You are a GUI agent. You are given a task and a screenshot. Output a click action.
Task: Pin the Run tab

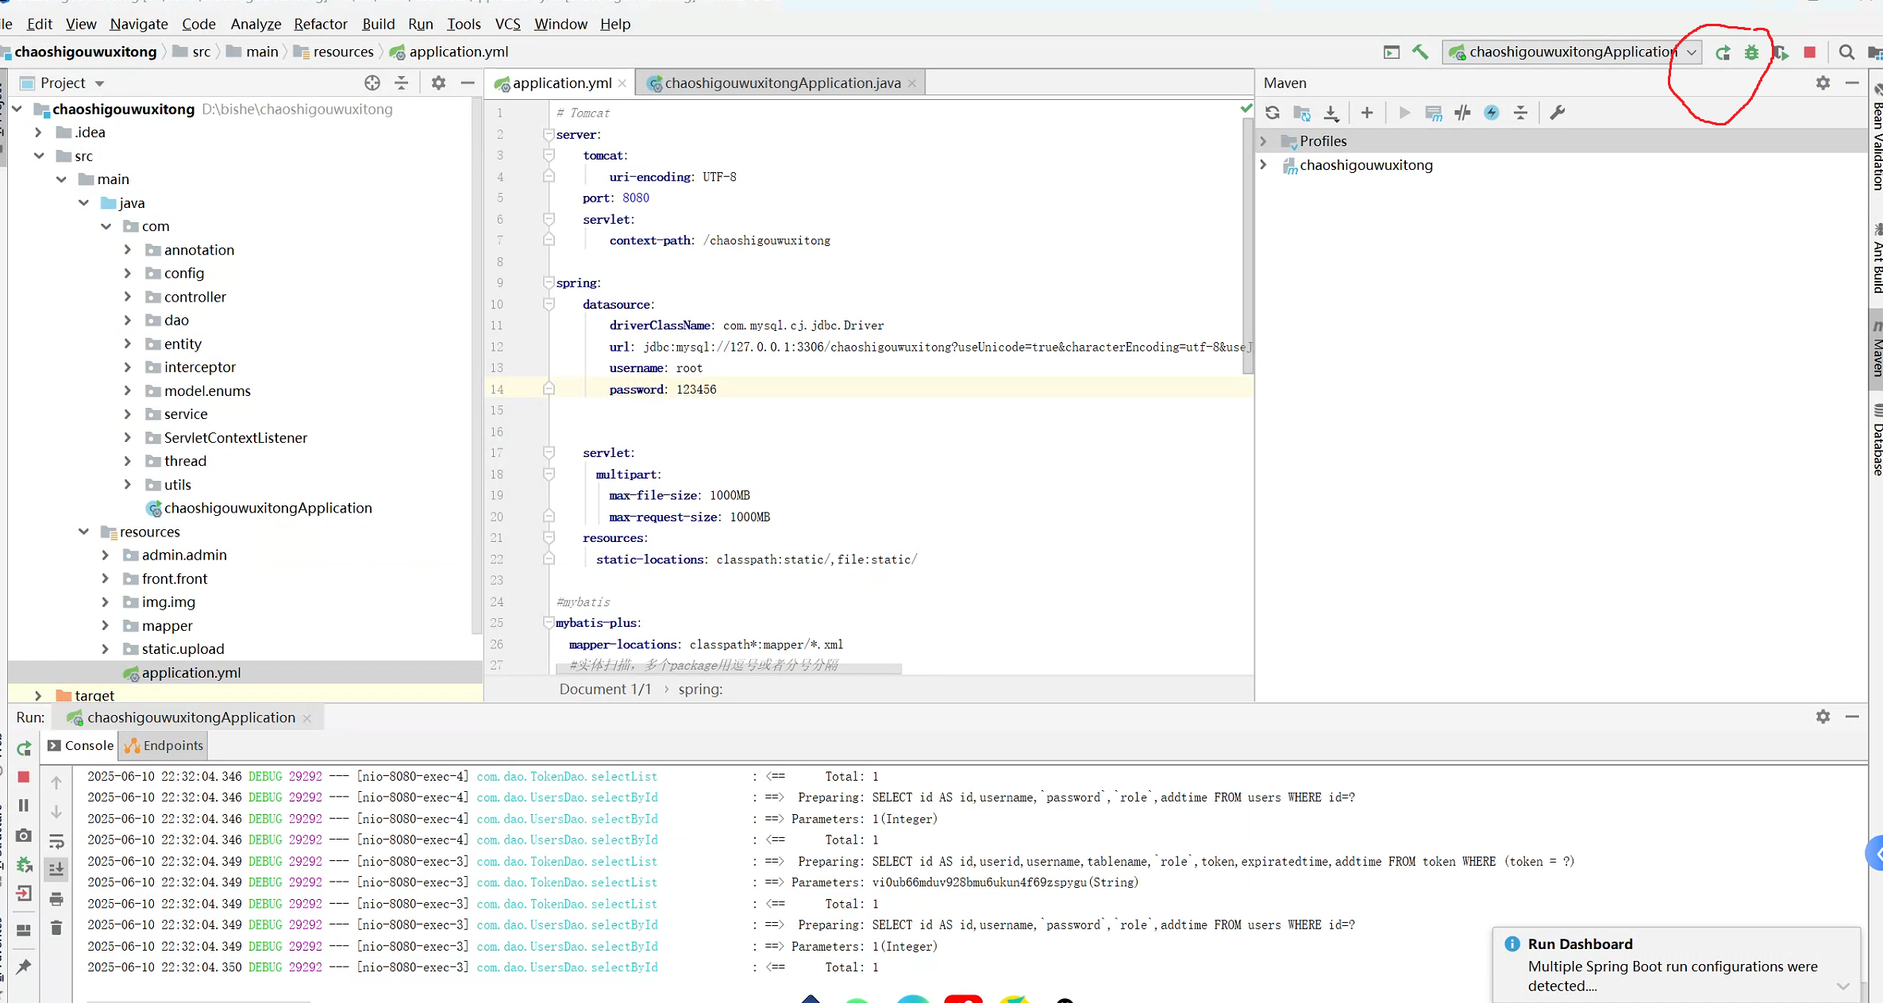24,966
